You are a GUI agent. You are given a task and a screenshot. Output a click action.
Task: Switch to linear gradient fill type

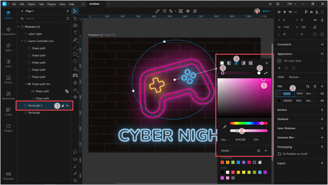[229, 63]
